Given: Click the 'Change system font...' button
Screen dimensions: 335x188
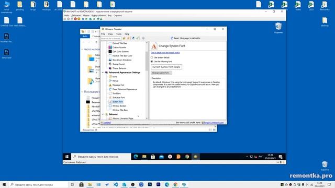Looking at the screenshot, I should pos(161,73).
